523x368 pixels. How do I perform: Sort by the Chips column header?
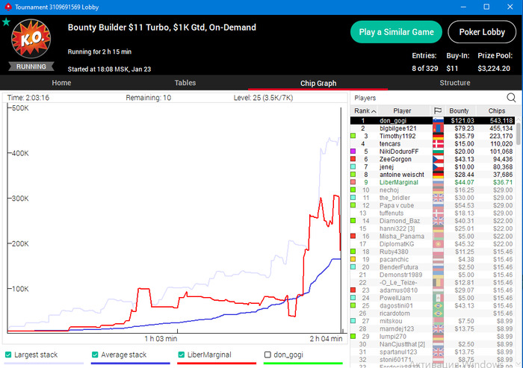[497, 110]
